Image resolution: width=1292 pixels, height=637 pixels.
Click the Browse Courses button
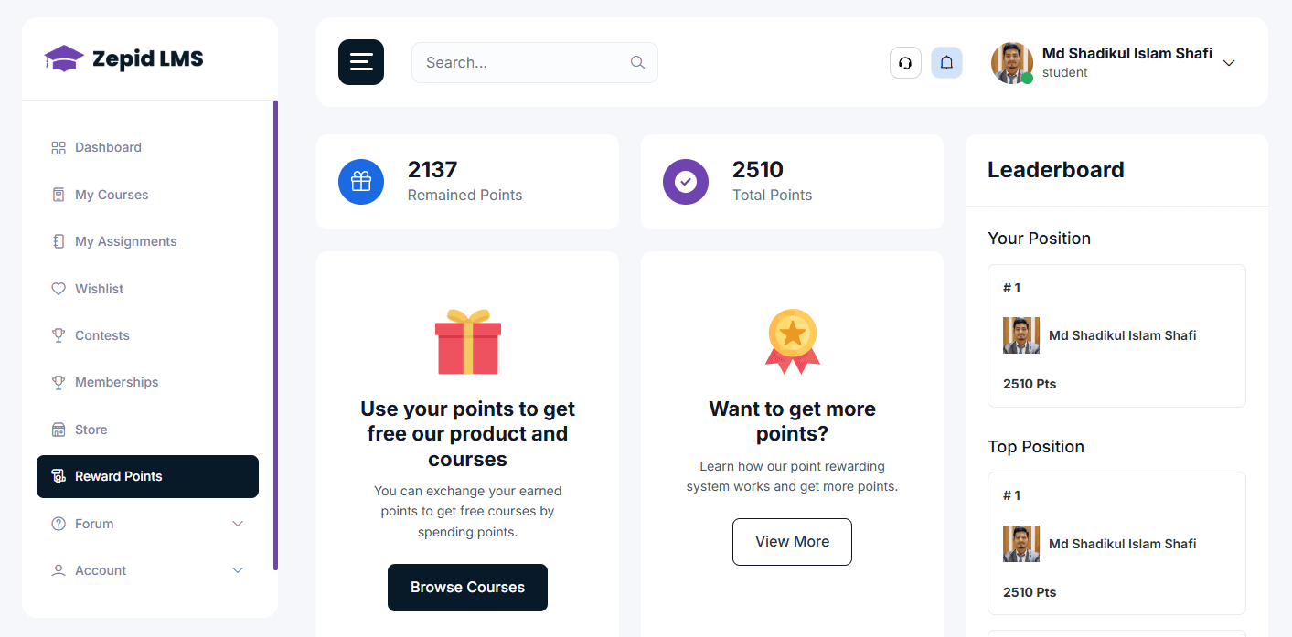pyautogui.click(x=467, y=588)
